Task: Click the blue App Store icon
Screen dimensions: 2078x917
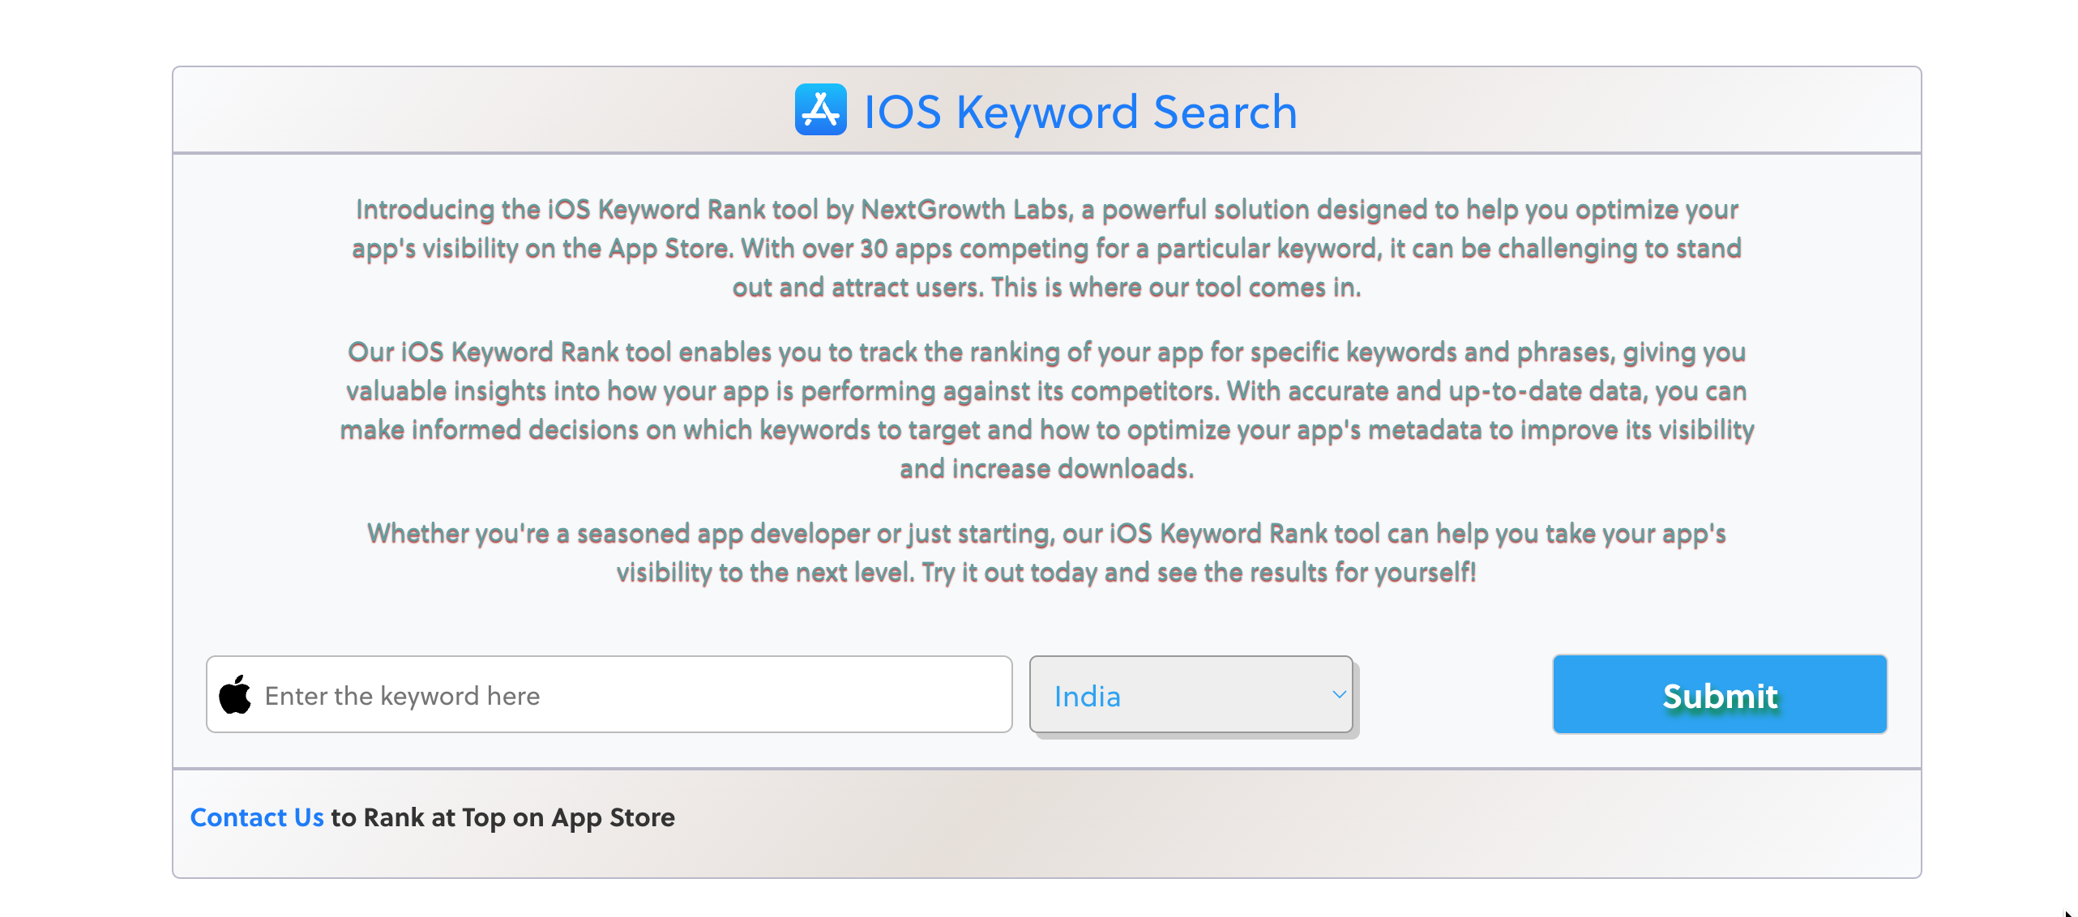Action: (x=820, y=110)
